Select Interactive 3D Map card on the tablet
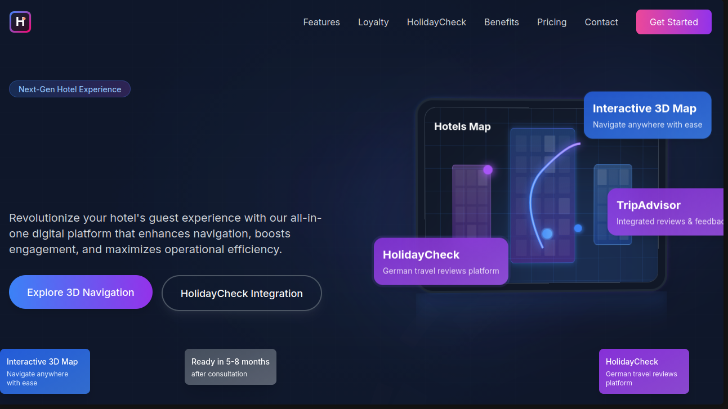The image size is (728, 409). (647, 115)
